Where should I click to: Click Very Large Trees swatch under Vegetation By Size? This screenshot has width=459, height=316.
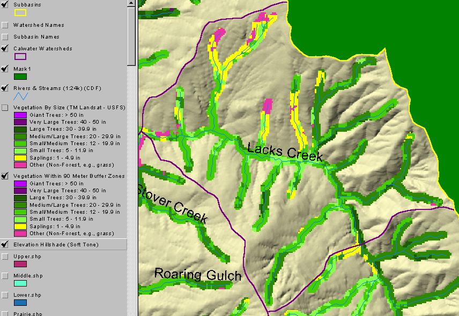click(20, 122)
